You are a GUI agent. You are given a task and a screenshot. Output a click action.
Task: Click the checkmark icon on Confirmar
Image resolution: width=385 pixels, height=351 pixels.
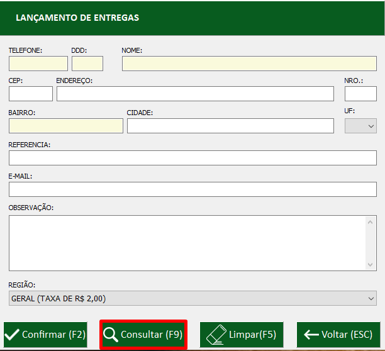[12, 335]
